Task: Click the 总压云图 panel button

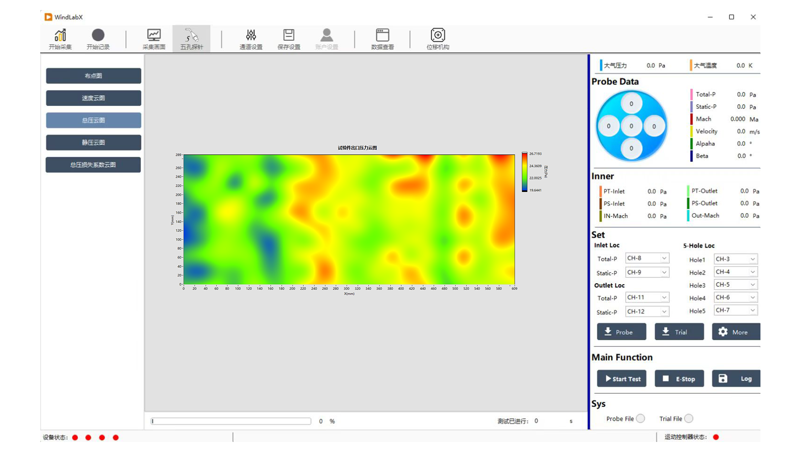Action: point(94,120)
